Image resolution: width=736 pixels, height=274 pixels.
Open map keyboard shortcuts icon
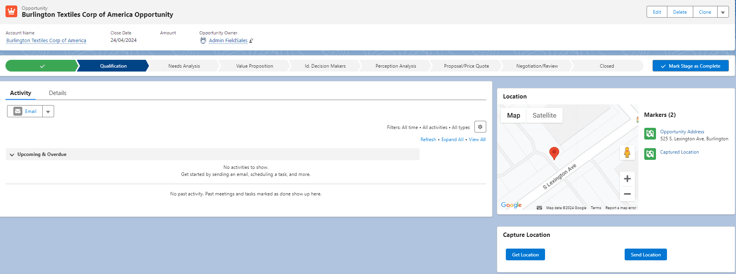click(x=539, y=208)
